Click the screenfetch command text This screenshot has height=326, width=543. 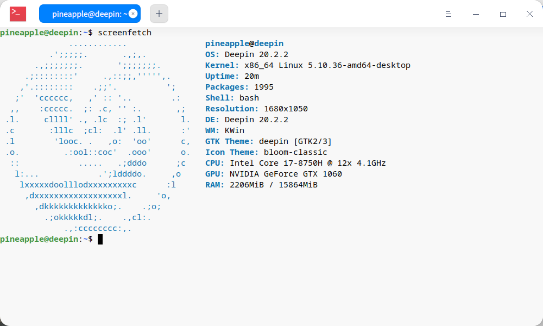[125, 33]
